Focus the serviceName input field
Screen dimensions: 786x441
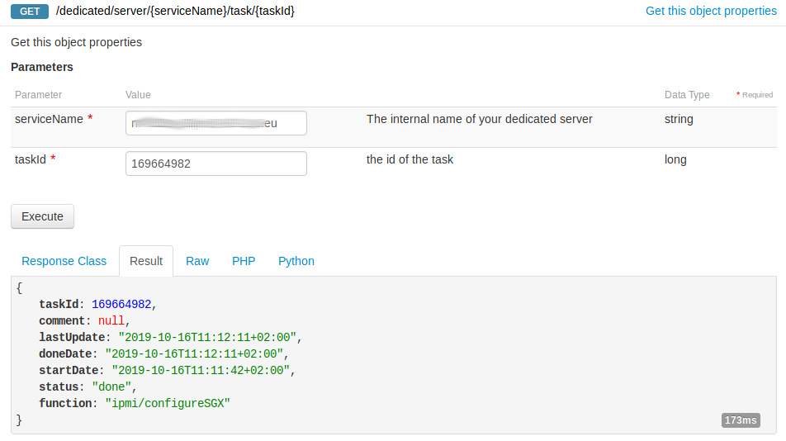(x=215, y=123)
